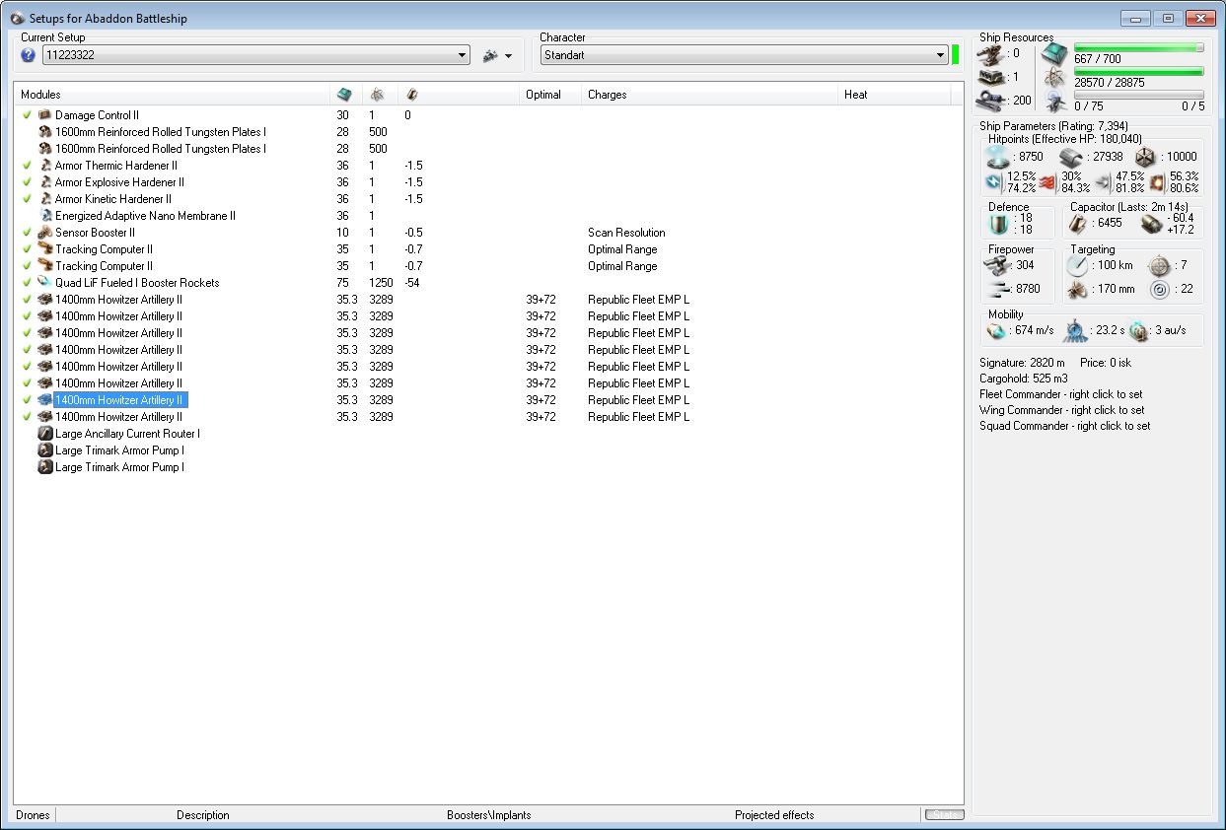
Task: Click the CPU usage progress bar
Action: 1139,47
